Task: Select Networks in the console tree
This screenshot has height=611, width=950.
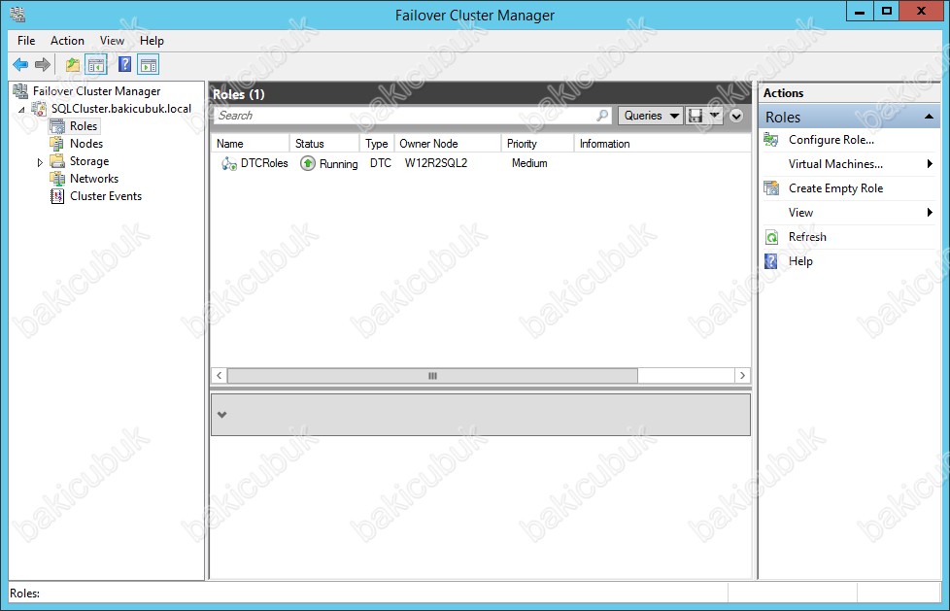Action: coord(94,179)
